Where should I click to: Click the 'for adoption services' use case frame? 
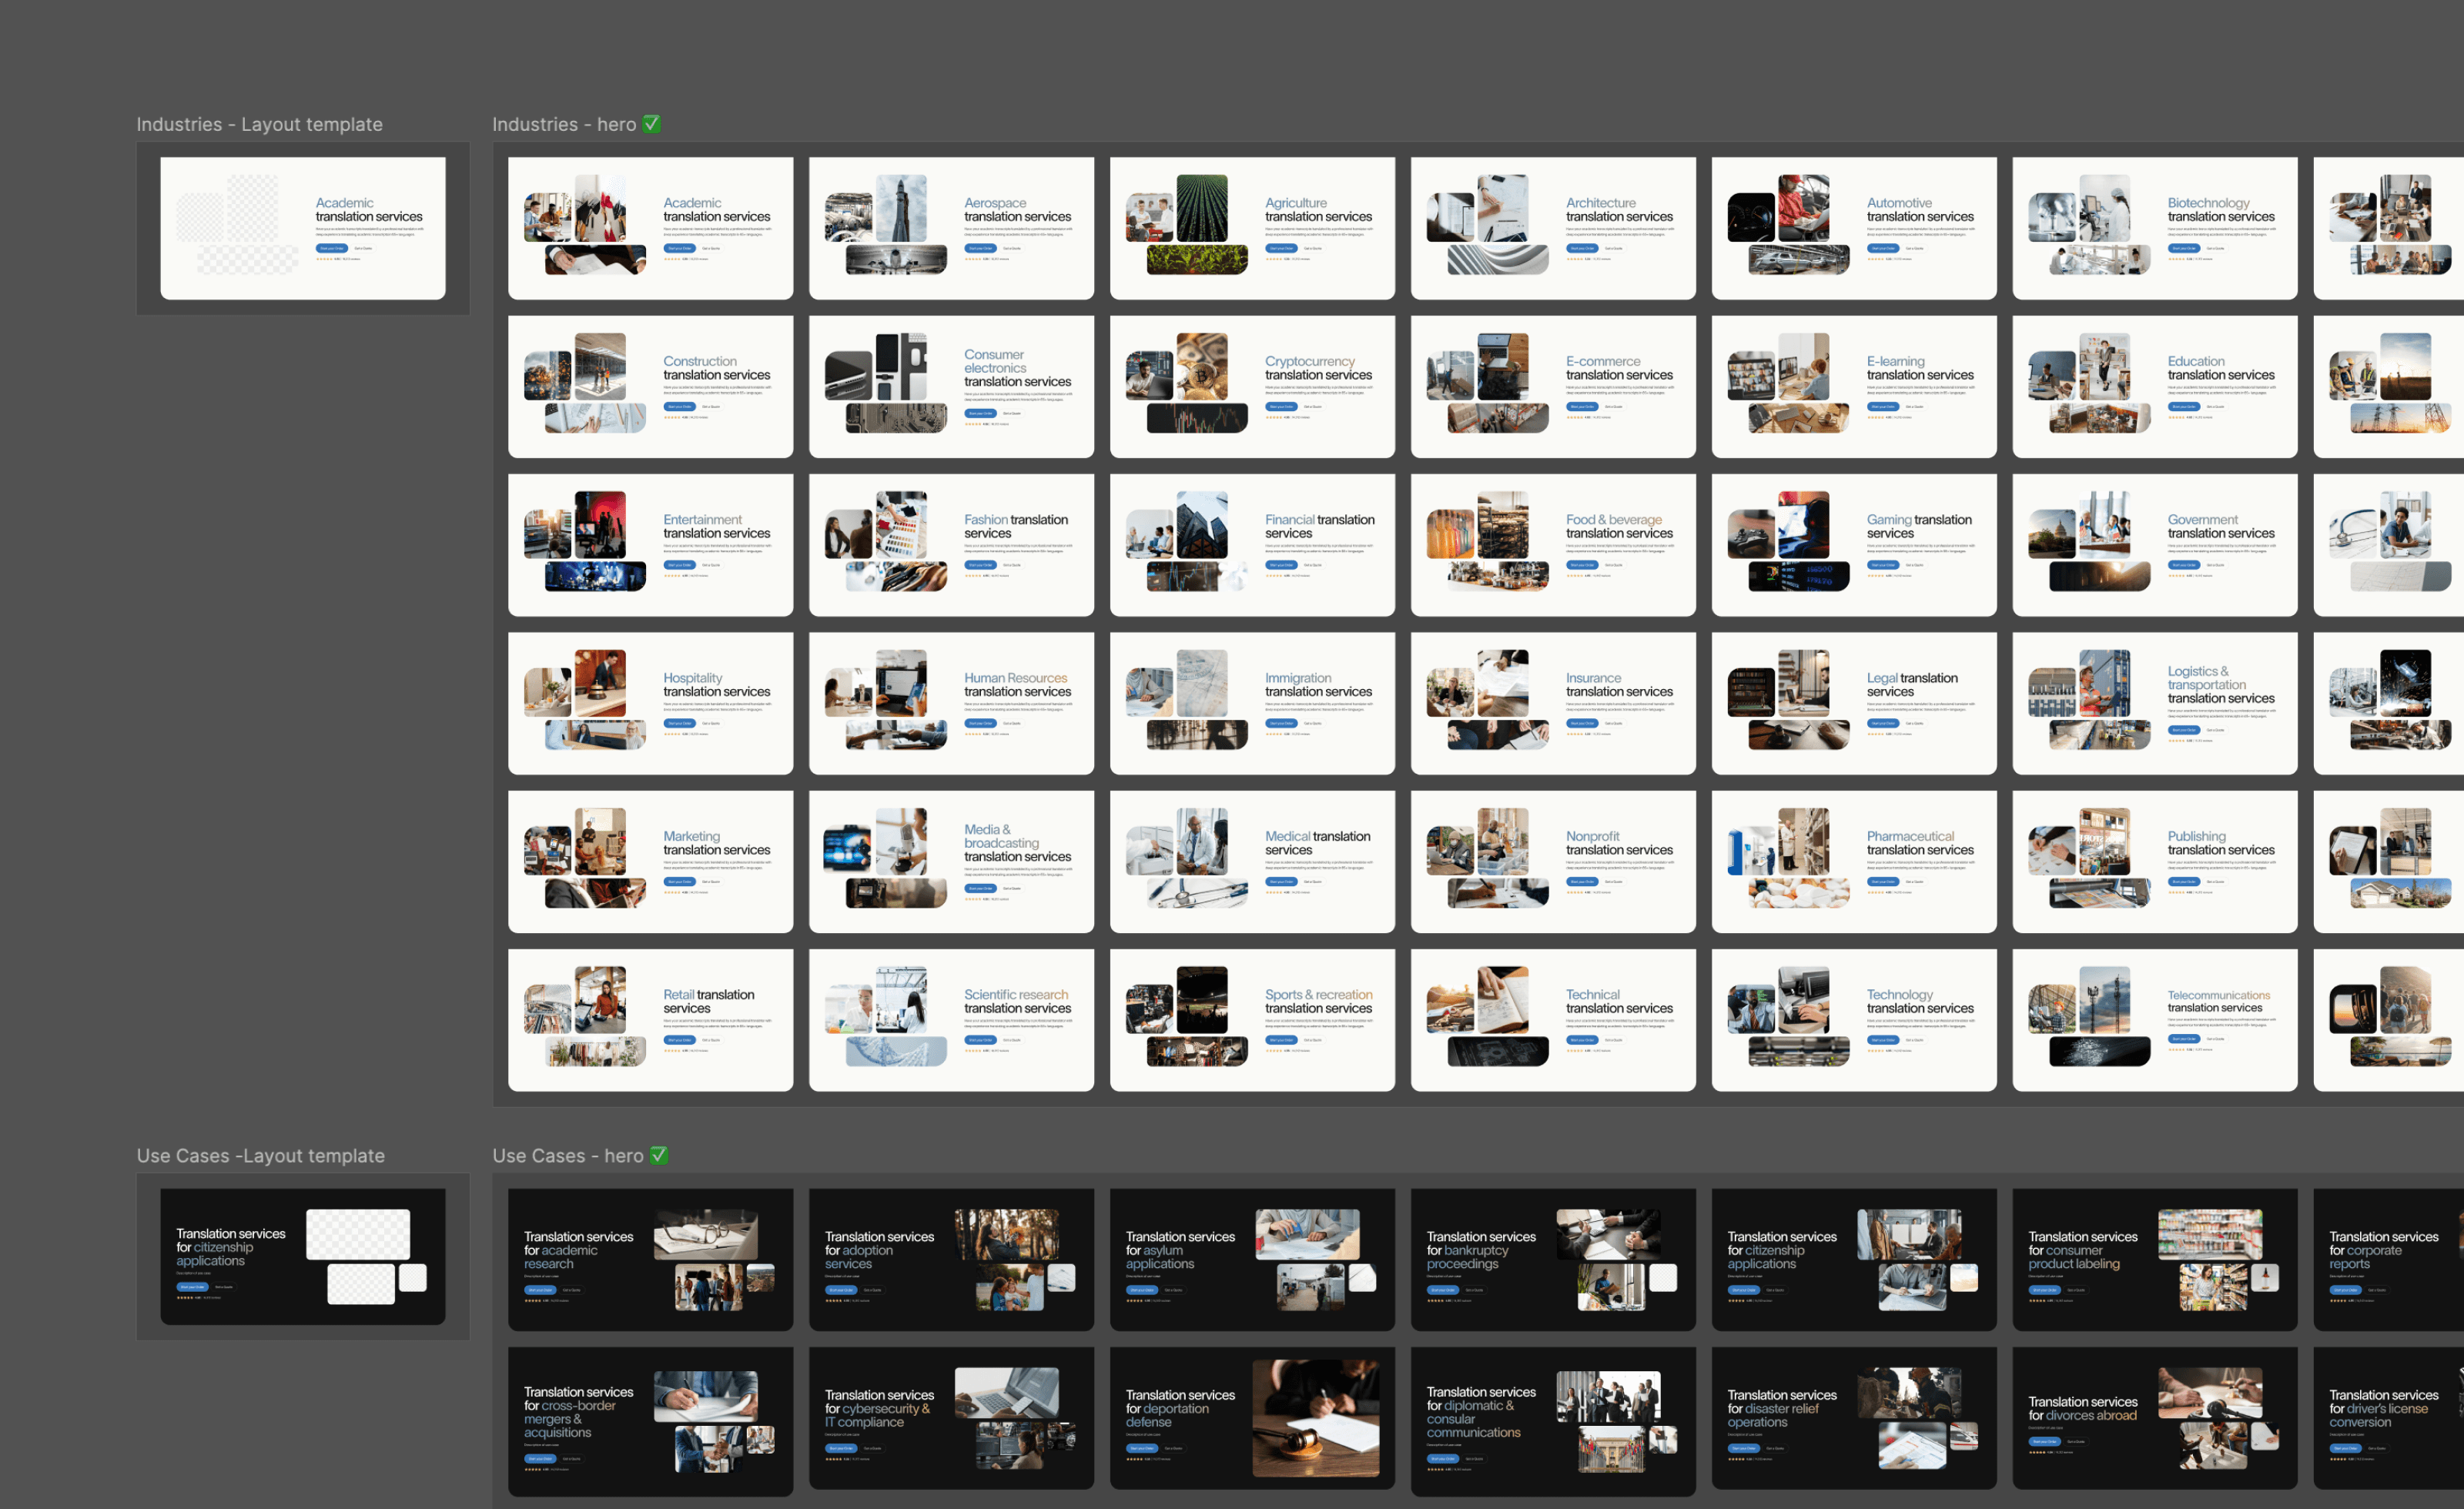tap(951, 1260)
